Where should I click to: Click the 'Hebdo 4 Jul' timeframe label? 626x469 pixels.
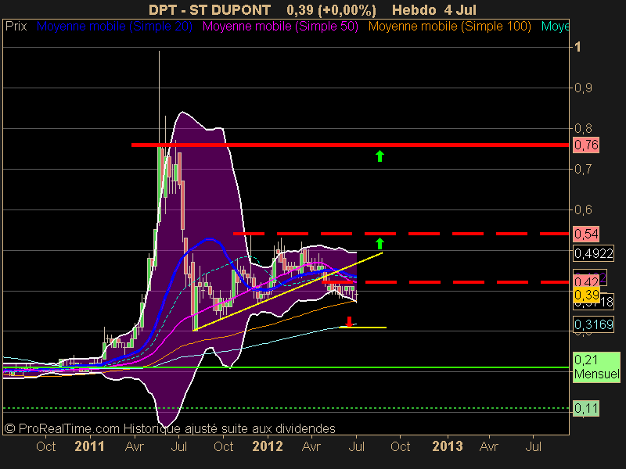pyautogui.click(x=434, y=9)
